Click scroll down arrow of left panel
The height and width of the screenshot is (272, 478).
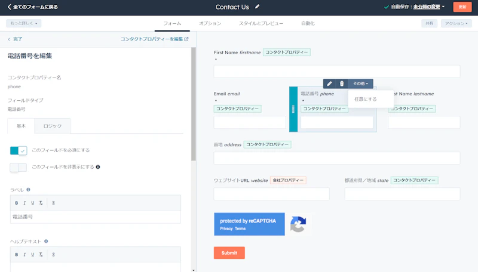point(193,270)
